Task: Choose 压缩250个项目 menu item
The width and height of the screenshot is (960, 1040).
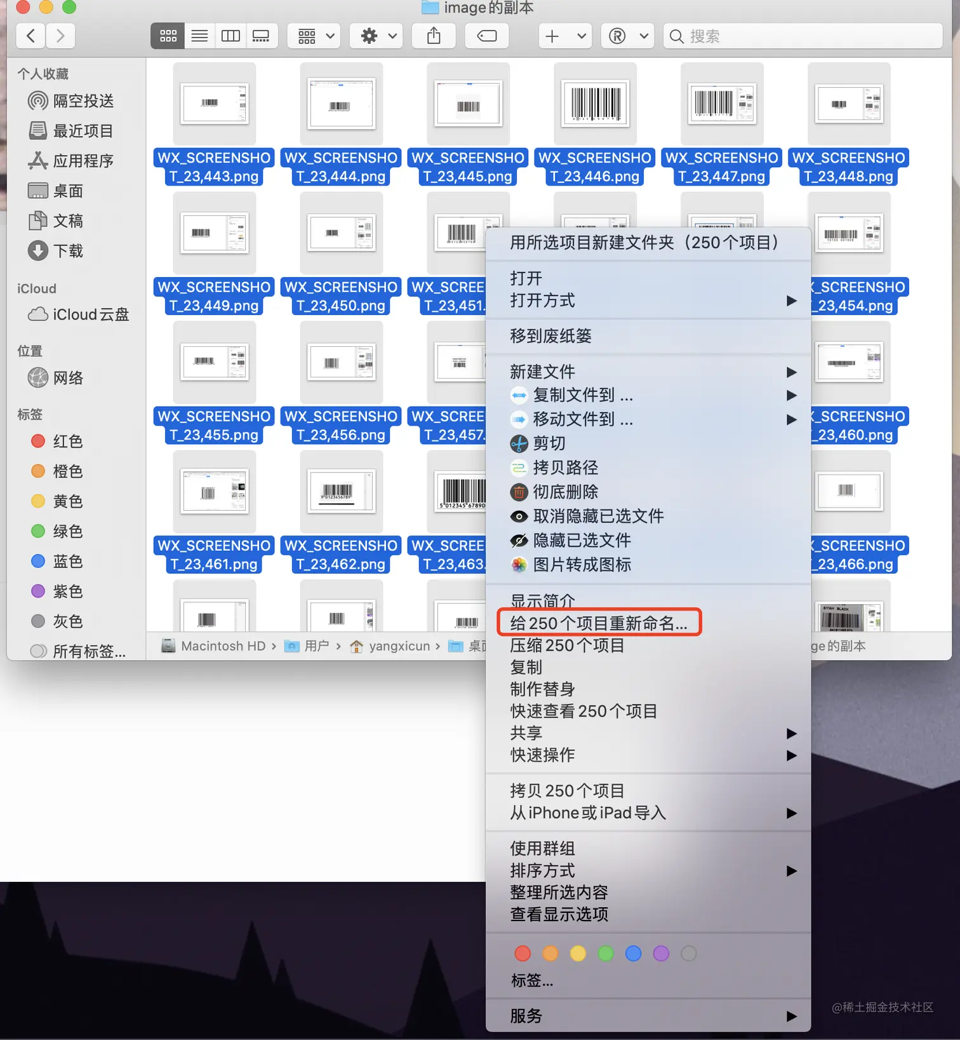Action: [x=648, y=645]
